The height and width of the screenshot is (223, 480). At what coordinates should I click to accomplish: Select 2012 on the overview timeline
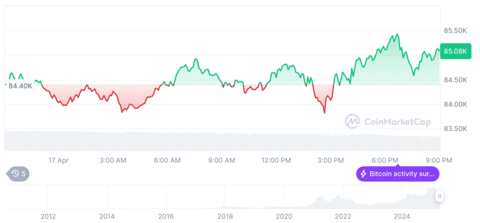(x=48, y=216)
